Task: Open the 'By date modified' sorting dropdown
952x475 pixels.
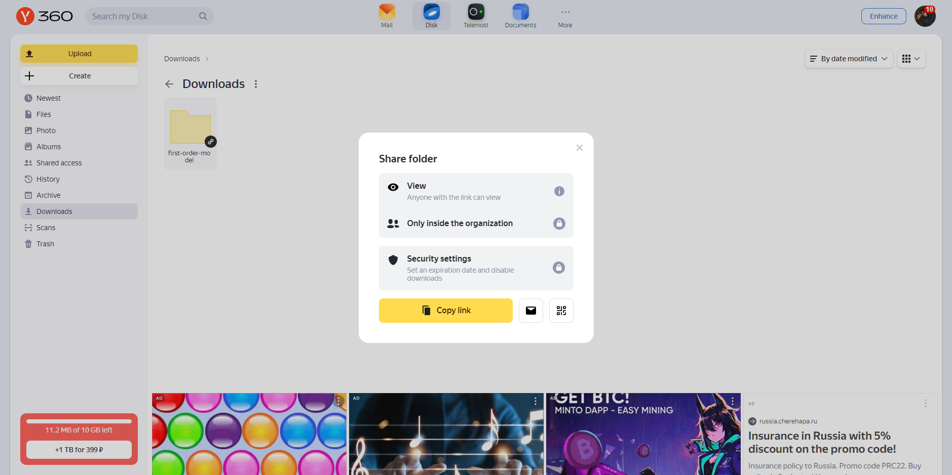Action: 848,59
